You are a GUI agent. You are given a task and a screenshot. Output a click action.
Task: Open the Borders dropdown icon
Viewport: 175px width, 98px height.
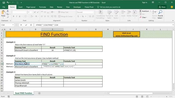pyautogui.click(x=25, y=16)
